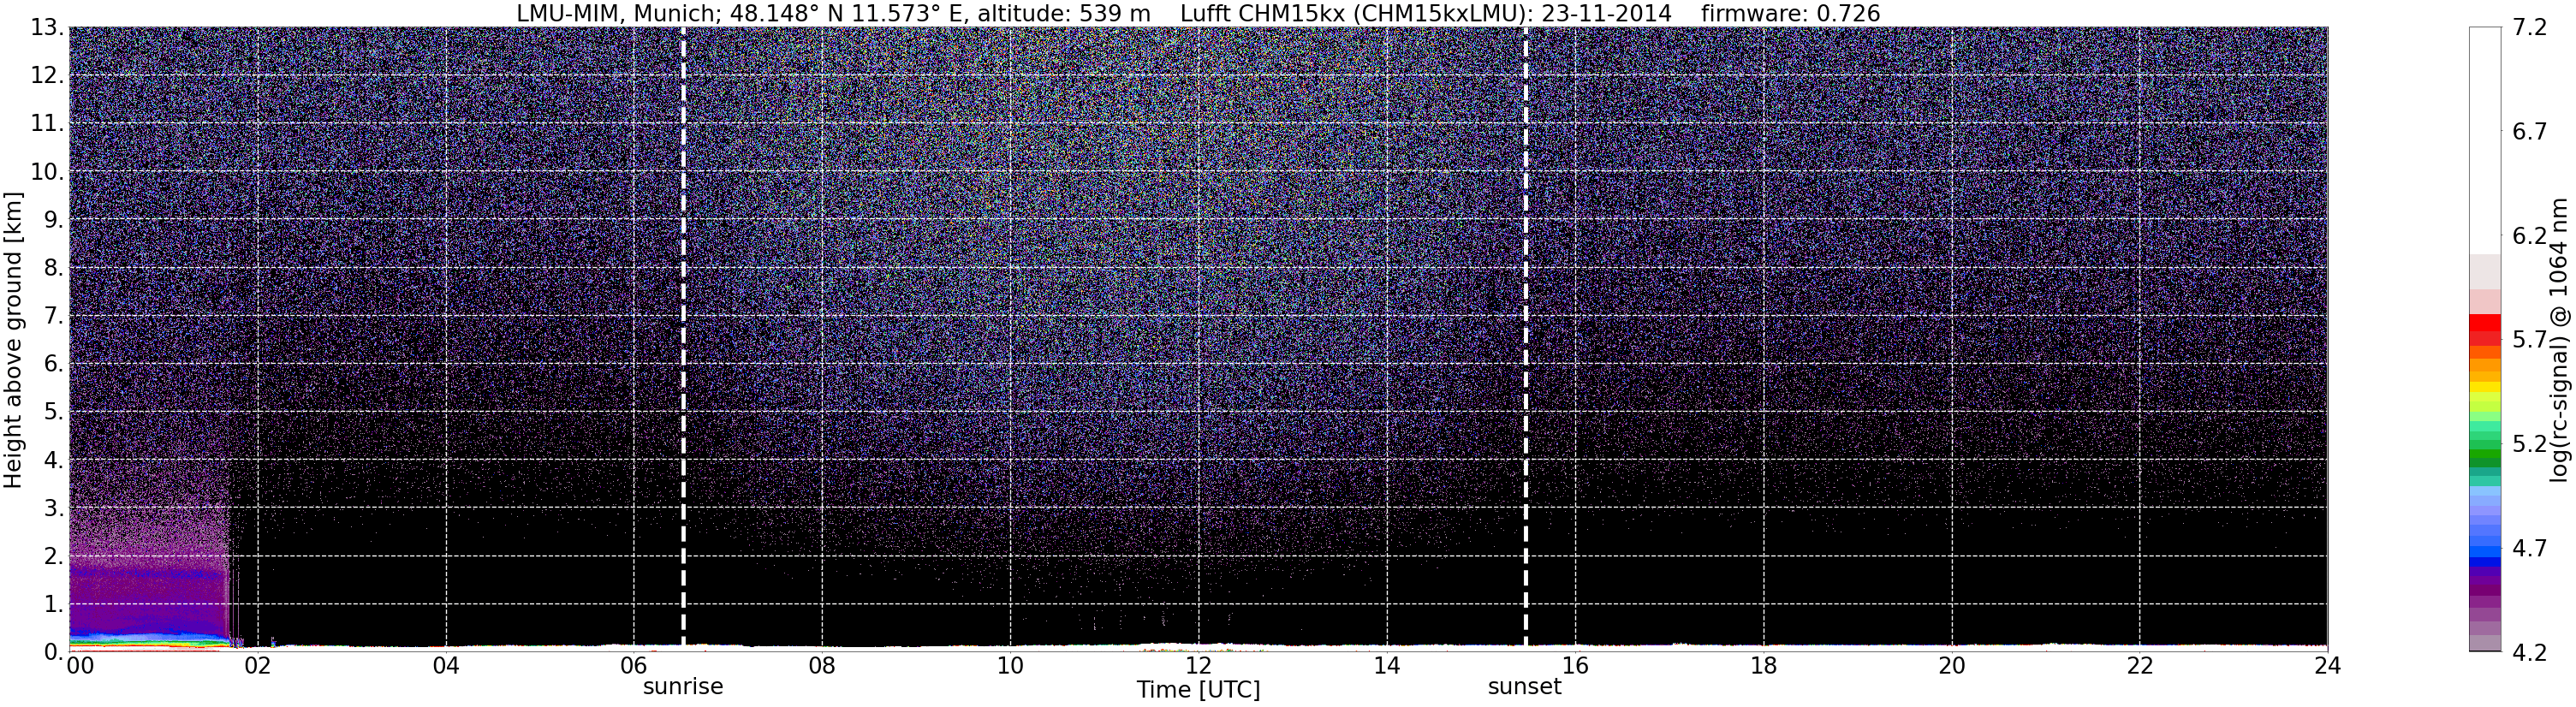
Task: Click the white top section of the colorbar
Action: pos(2485,140)
